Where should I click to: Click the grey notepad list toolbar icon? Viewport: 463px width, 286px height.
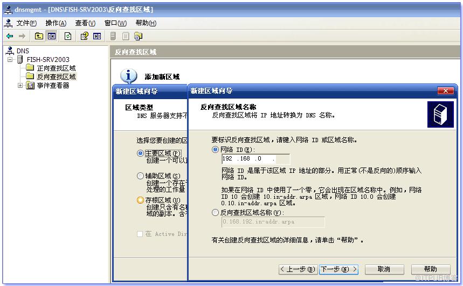pos(126,36)
